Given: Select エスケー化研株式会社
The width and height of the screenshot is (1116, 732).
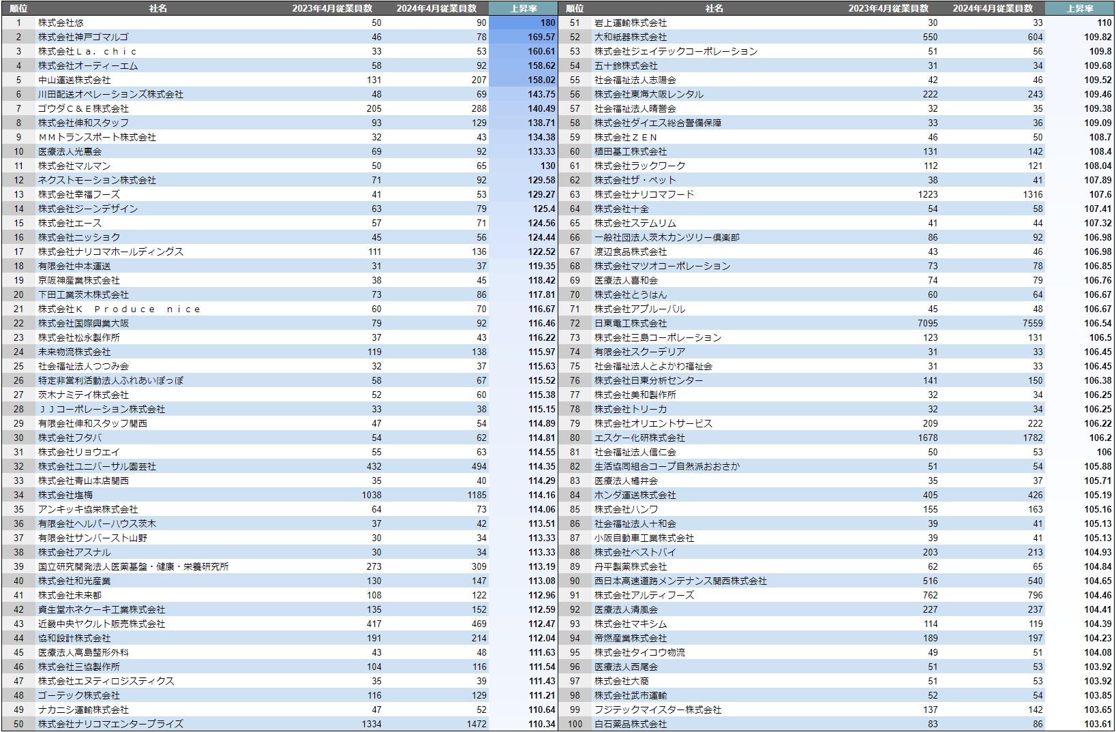Looking at the screenshot, I should click(640, 438).
